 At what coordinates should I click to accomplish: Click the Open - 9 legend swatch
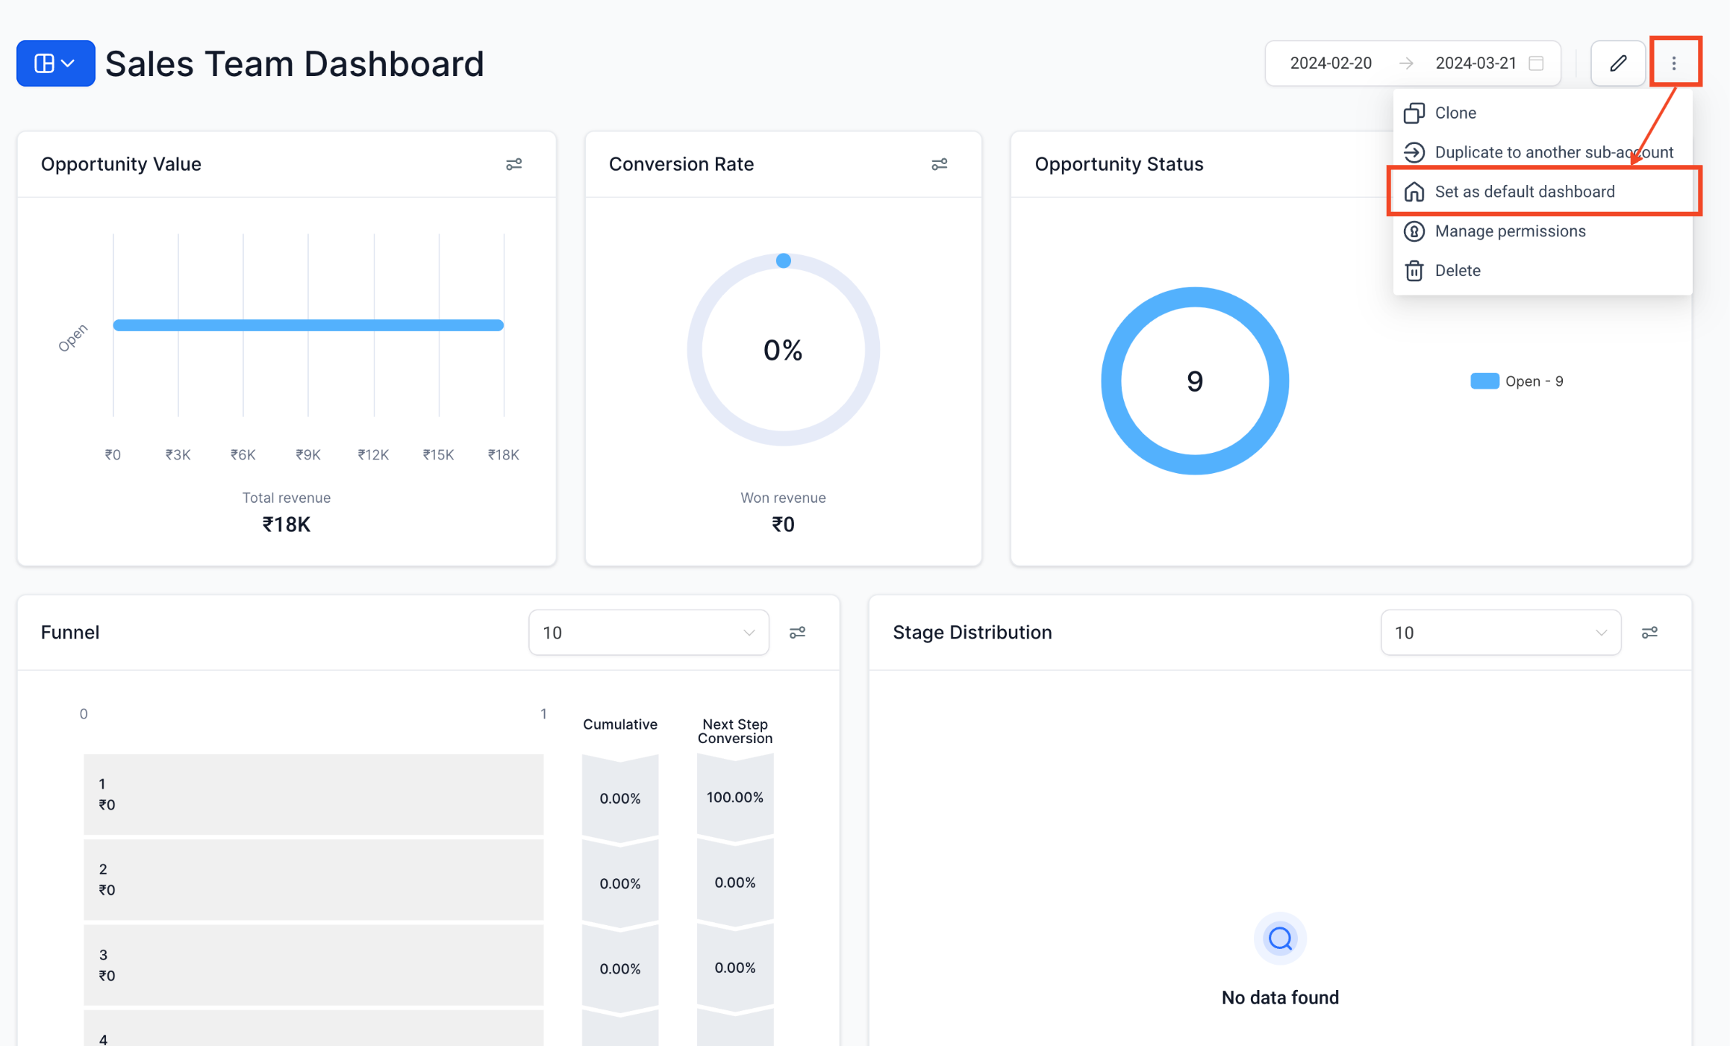pos(1484,381)
